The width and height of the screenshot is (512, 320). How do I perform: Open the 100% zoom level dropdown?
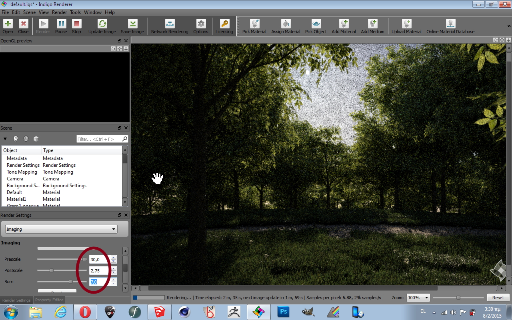pyautogui.click(x=418, y=298)
